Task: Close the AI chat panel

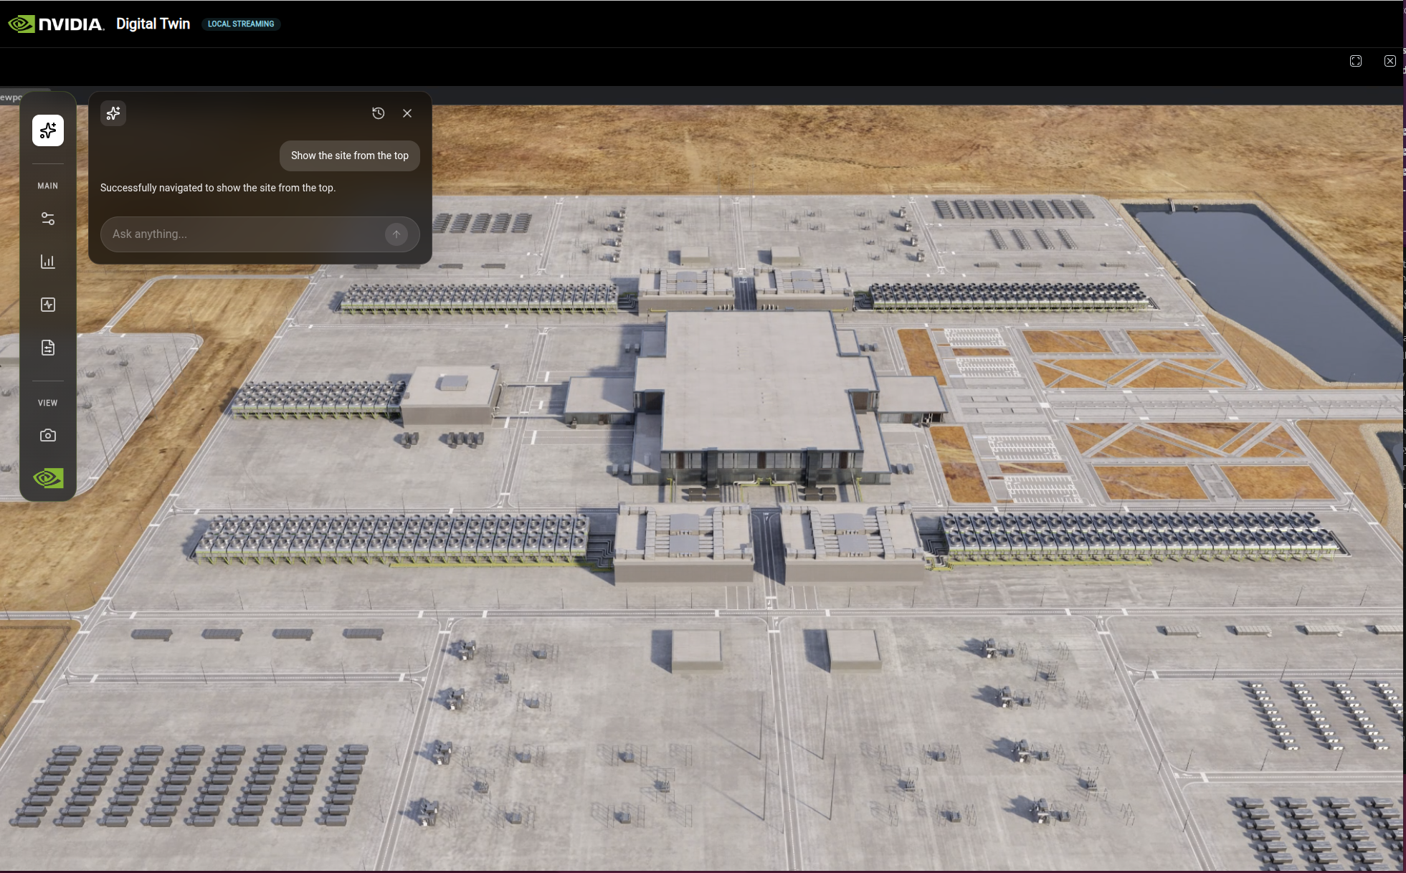Action: (x=407, y=113)
